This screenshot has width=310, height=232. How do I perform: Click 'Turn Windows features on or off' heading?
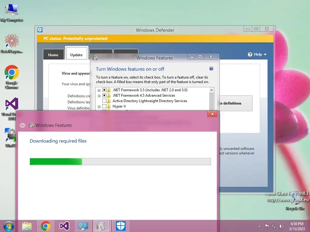[x=130, y=69]
